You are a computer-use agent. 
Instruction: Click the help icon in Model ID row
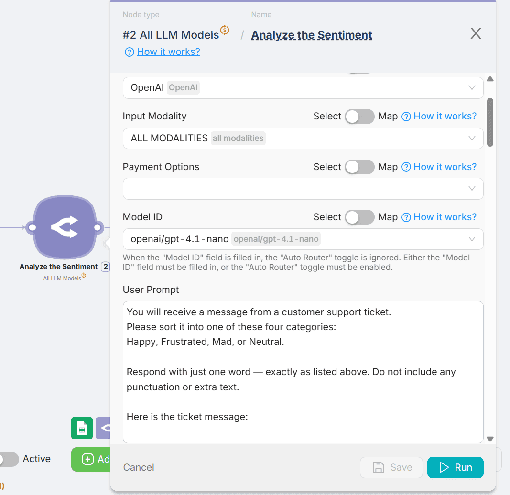(406, 217)
